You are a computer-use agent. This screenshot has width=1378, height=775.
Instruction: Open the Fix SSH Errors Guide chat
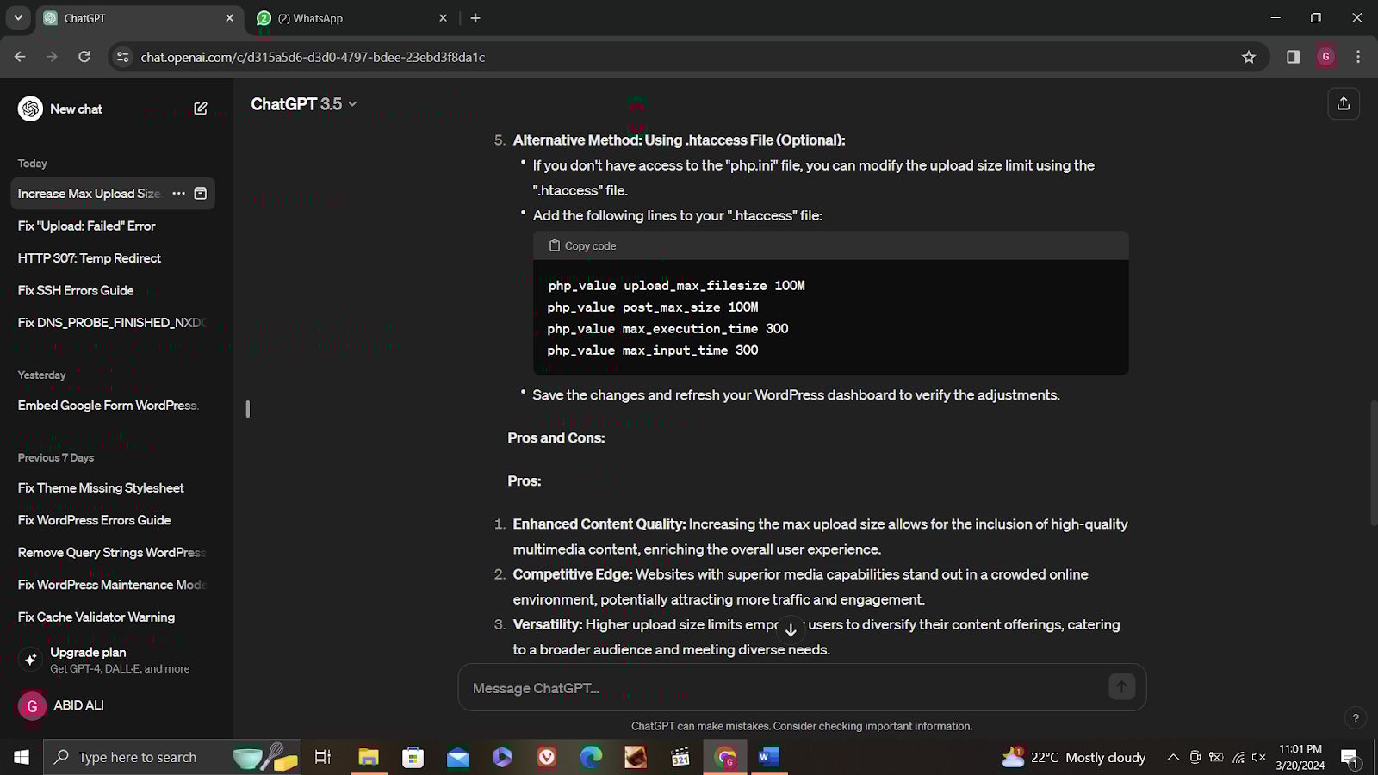coord(76,291)
